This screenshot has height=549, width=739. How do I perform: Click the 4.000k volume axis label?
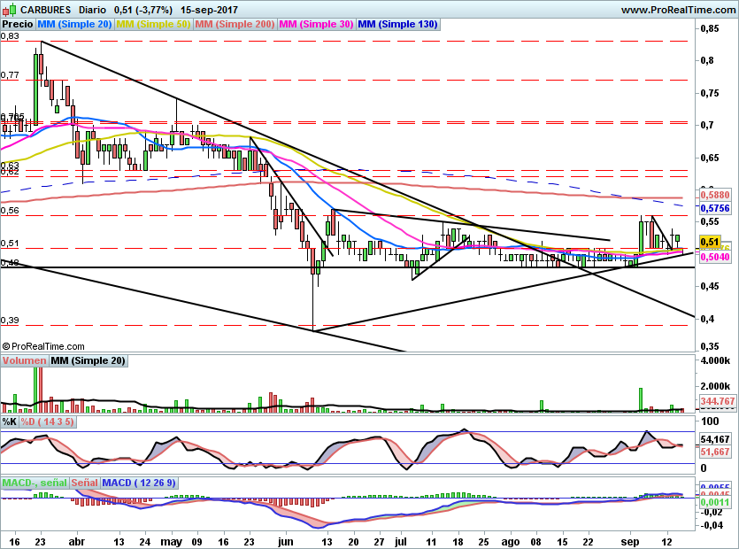point(715,360)
